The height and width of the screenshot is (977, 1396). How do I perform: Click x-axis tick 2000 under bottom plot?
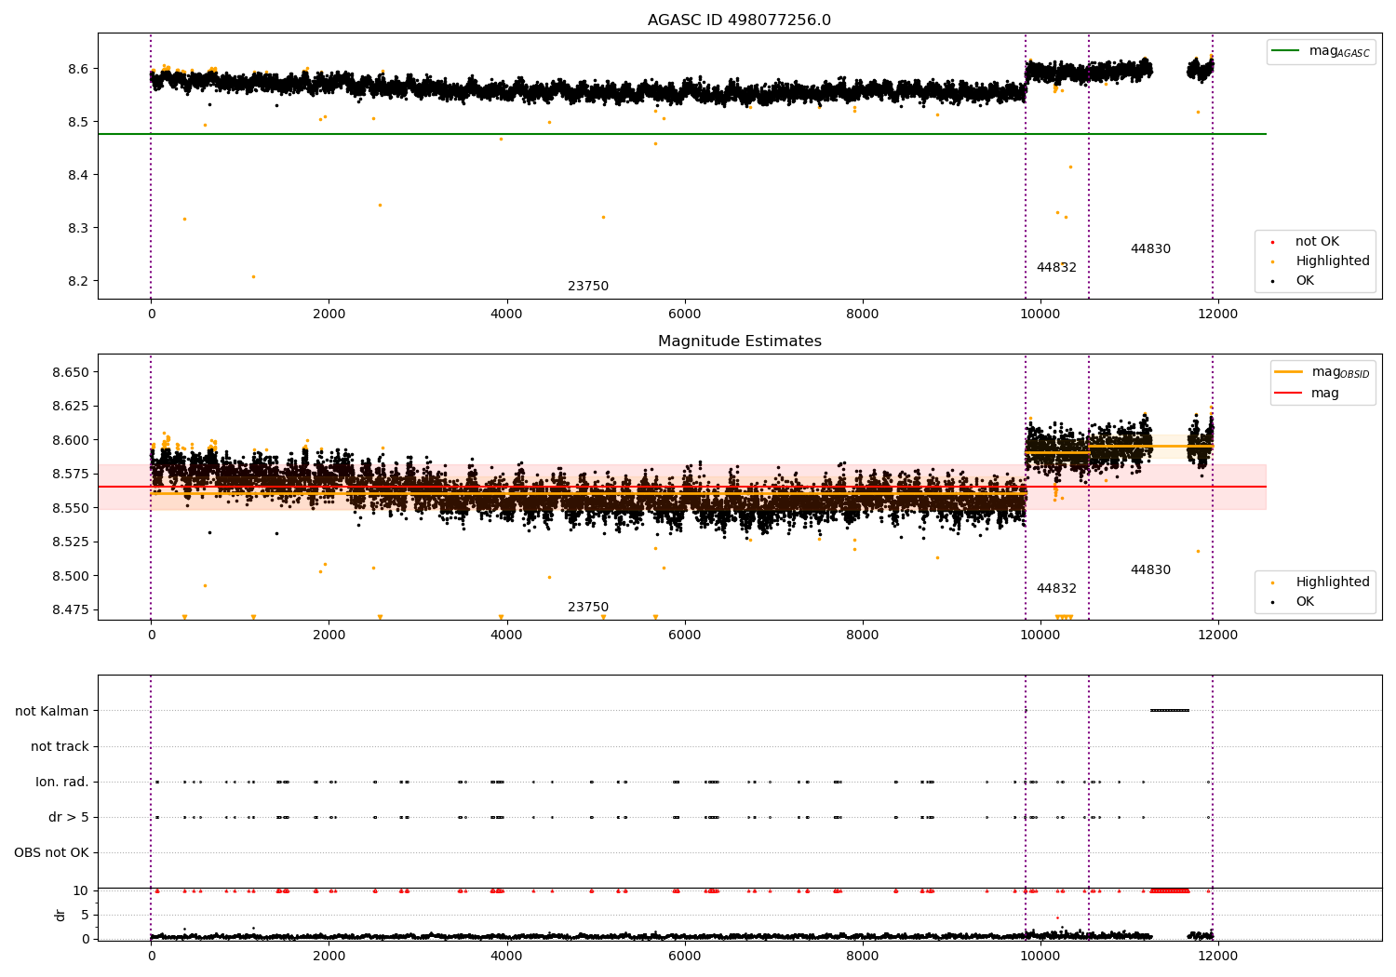click(x=329, y=956)
